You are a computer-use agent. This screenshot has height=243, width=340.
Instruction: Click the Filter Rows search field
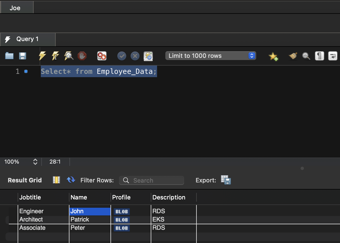pos(152,180)
